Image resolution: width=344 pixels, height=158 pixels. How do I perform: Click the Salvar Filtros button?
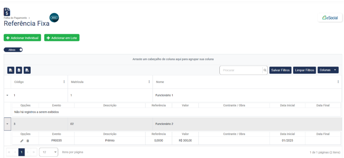(x=280, y=70)
